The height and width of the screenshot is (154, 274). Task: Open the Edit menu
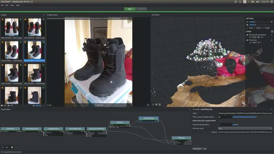coord(7,5)
